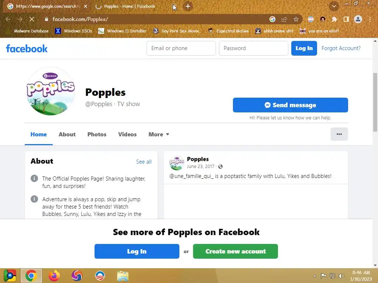378x283 pixels.
Task: Click the Google icon in address bar
Action: pos(272,19)
